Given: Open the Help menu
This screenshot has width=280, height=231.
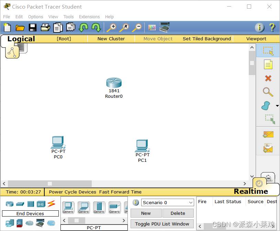Looking at the screenshot, I should 109,17.
